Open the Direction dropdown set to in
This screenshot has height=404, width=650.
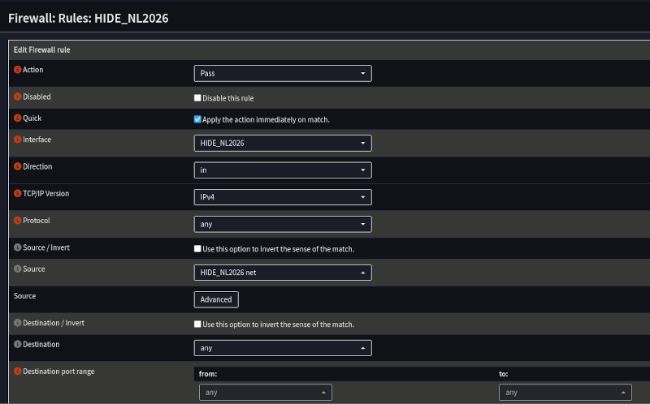[282, 170]
